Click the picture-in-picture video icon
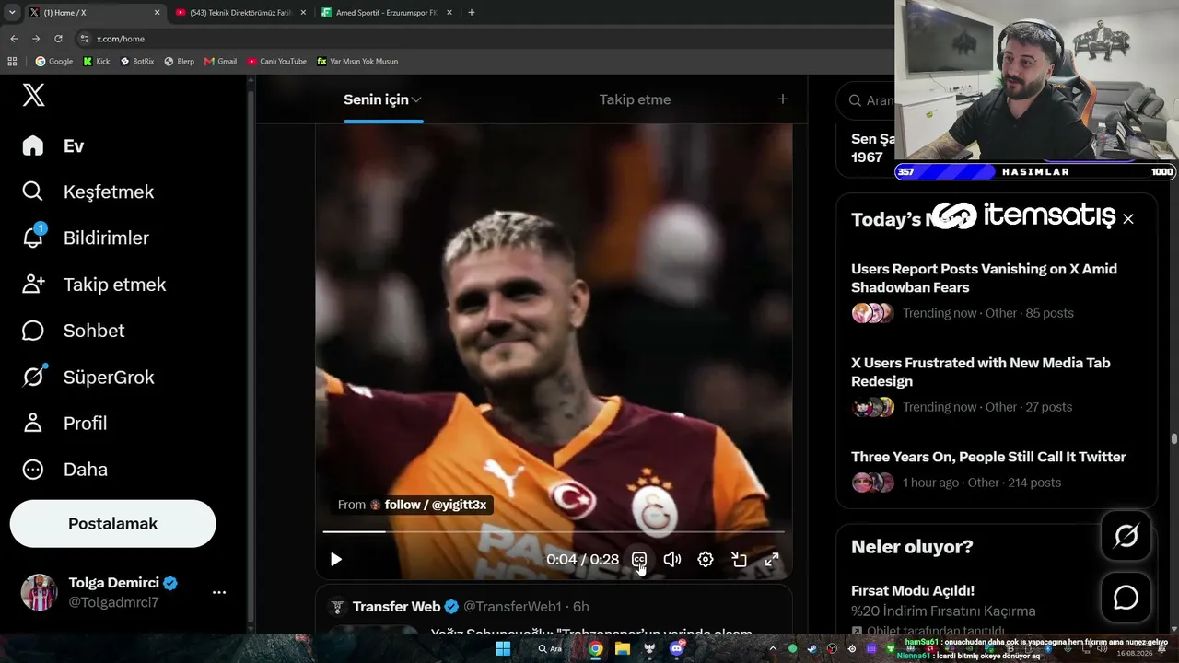This screenshot has height=663, width=1179. pos(739,559)
